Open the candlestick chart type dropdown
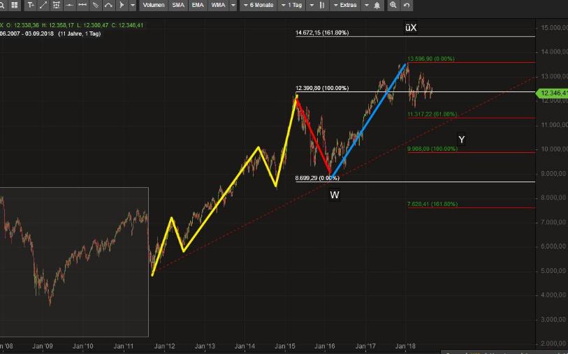 [318, 5]
